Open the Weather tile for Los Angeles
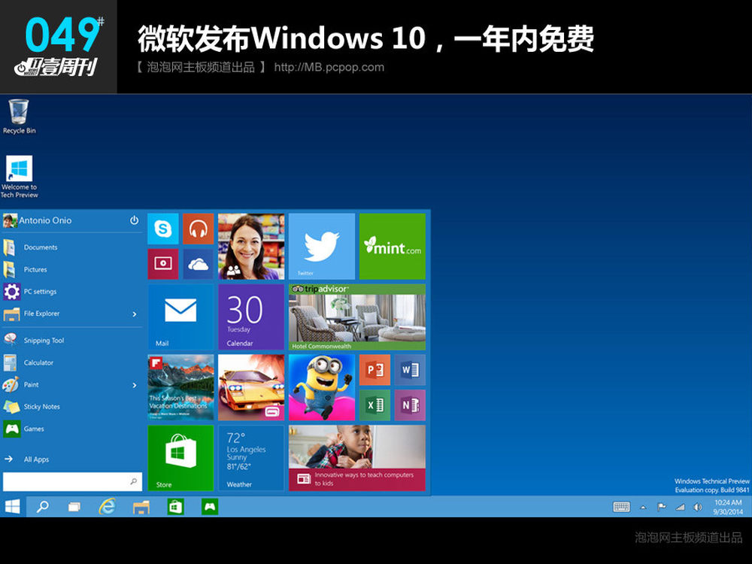 pyautogui.click(x=251, y=458)
